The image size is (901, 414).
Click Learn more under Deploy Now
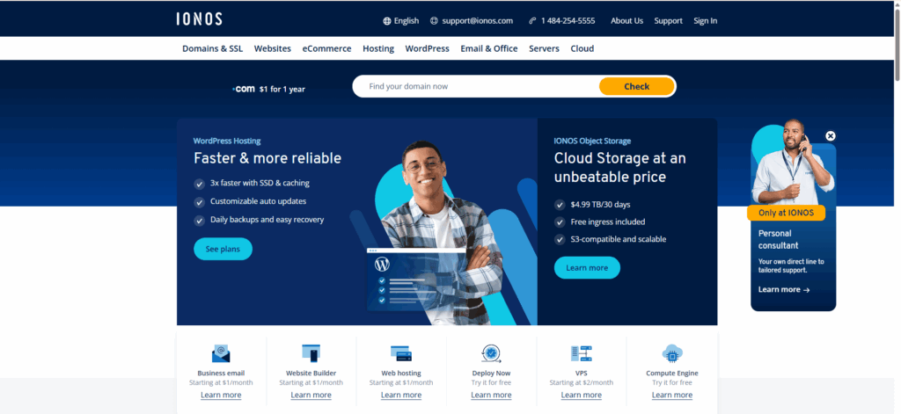point(491,395)
